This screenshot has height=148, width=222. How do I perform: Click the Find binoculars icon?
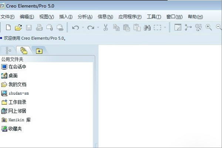point(147,27)
